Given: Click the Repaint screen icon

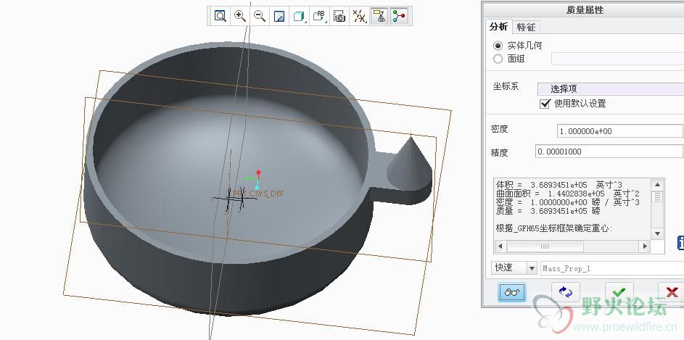Looking at the screenshot, I should point(279,17).
